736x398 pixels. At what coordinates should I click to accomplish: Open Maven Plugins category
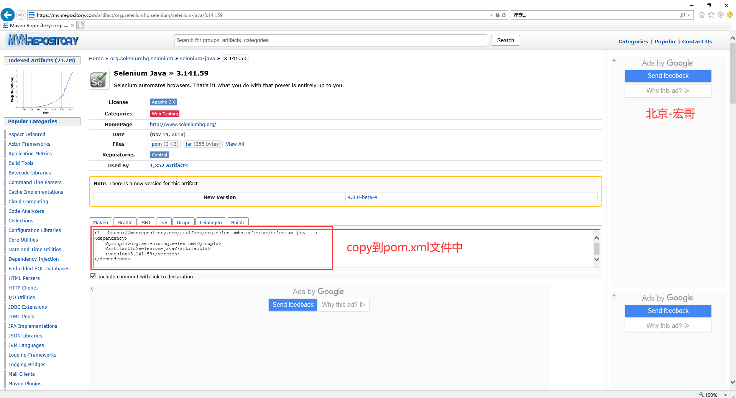[x=25, y=383]
